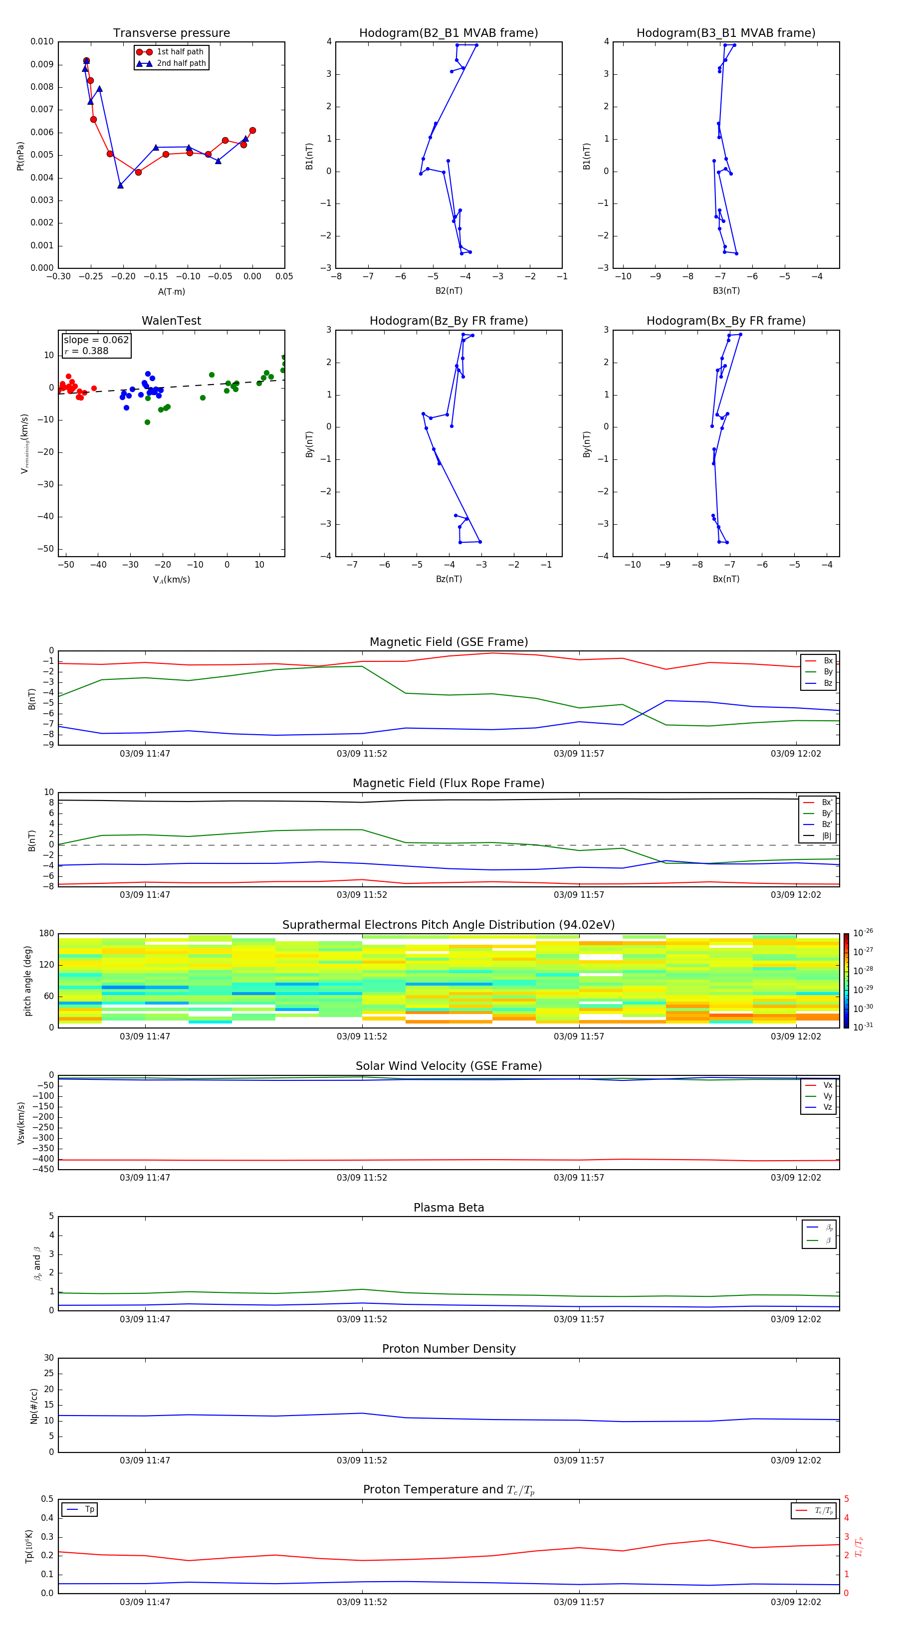Click the Tp(10^6K) axis label
Screen dimensions: 898x1646
29,1546
